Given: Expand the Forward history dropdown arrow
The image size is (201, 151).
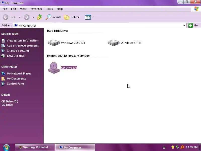Looking at the screenshot, I should point(33,17).
